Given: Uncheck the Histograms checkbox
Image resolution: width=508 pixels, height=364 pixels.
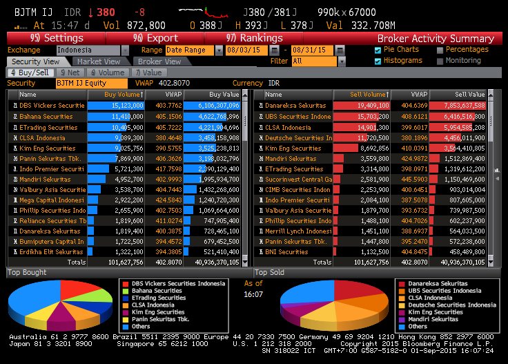Looking at the screenshot, I should (x=378, y=61).
